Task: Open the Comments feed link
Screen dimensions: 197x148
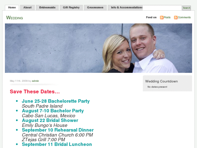Action: click(184, 17)
